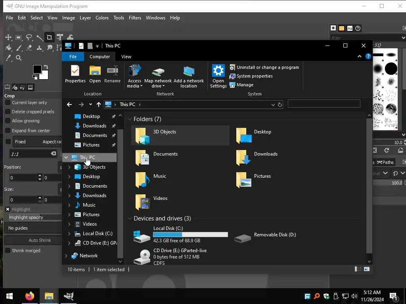The width and height of the screenshot is (406, 304).
Task: Switch Explorer to large icons view
Action: point(367,269)
